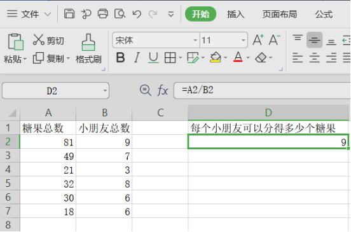The image size is (351, 232).
Task: Undo the last action
Action: tap(137, 14)
